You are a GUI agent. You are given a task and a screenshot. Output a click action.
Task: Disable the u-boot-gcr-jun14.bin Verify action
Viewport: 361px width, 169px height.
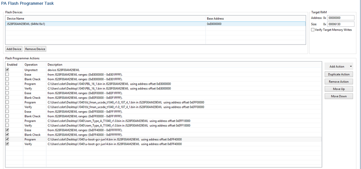click(x=7, y=144)
